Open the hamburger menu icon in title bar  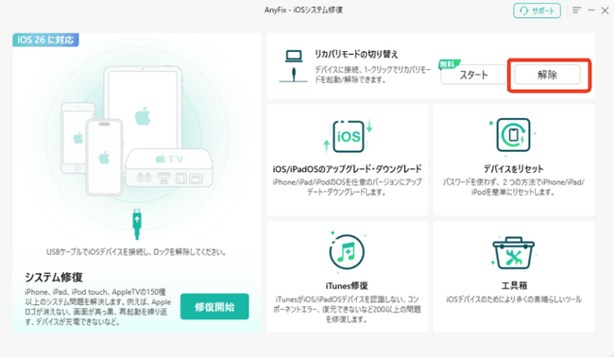[576, 10]
